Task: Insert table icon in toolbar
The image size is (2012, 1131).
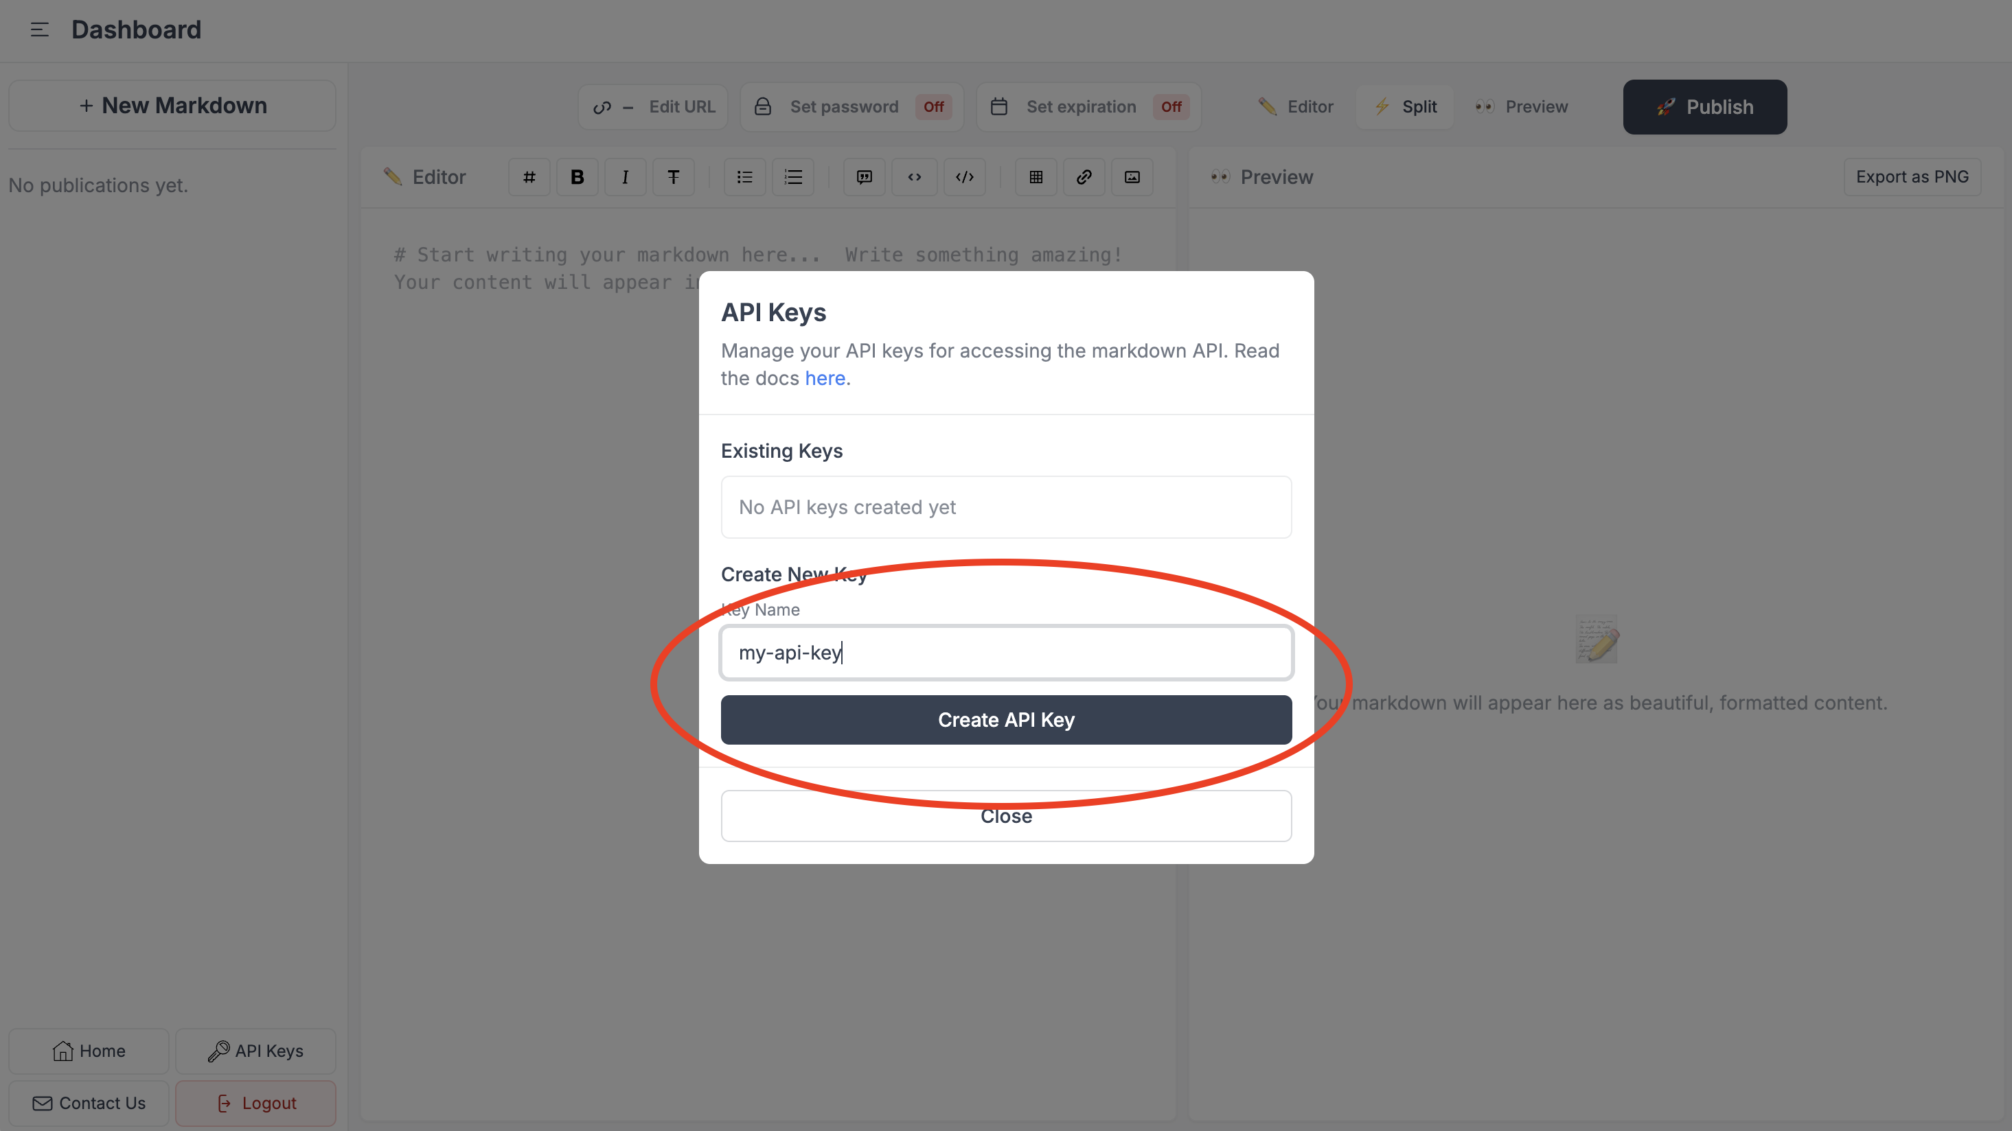Action: click(x=1036, y=177)
